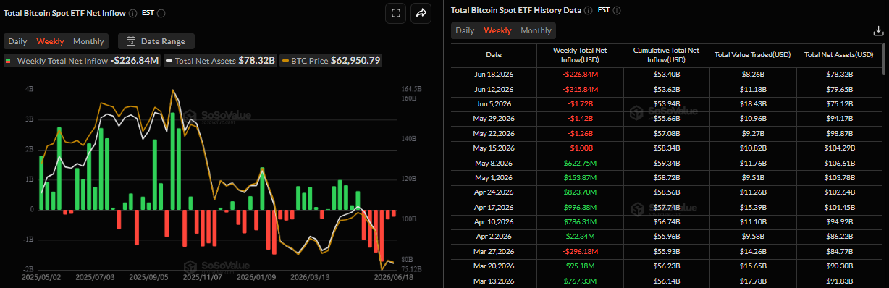
Task: Click the Mar 20,2026 date cell
Action: [x=493, y=266]
